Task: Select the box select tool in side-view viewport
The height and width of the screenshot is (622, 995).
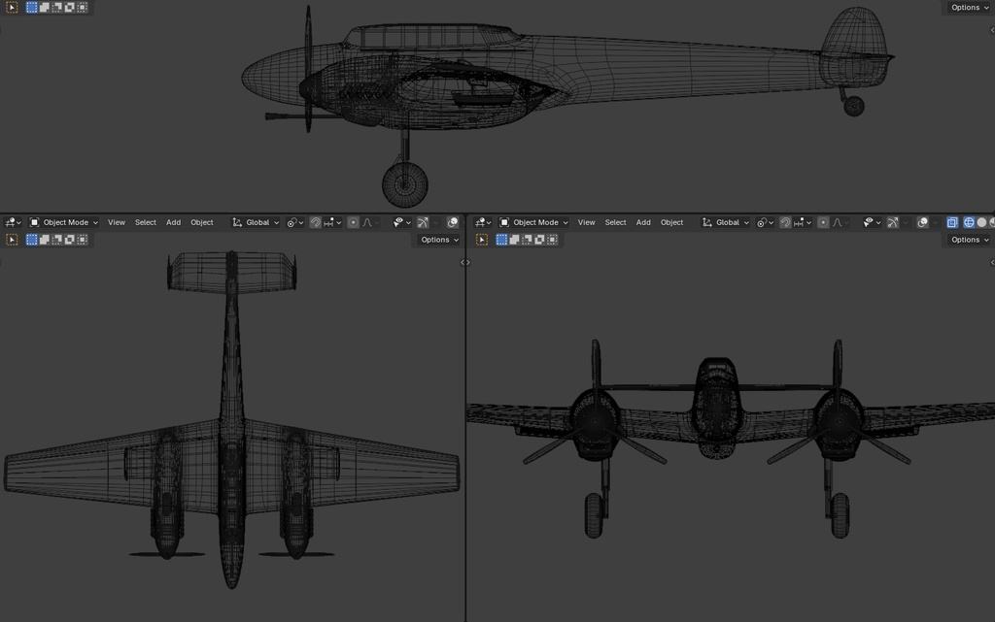Action: click(12, 8)
